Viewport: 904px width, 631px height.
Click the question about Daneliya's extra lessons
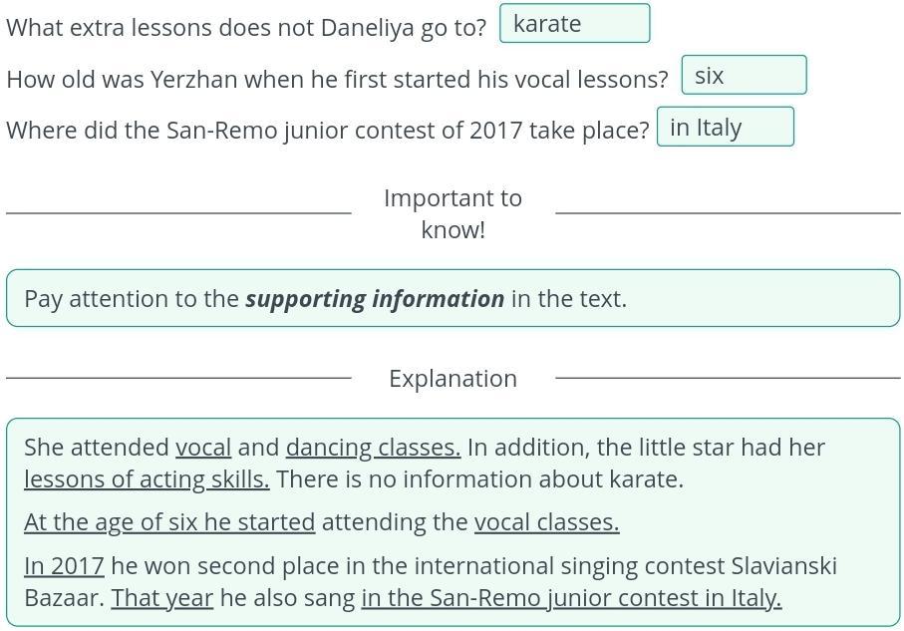pyautogui.click(x=246, y=28)
